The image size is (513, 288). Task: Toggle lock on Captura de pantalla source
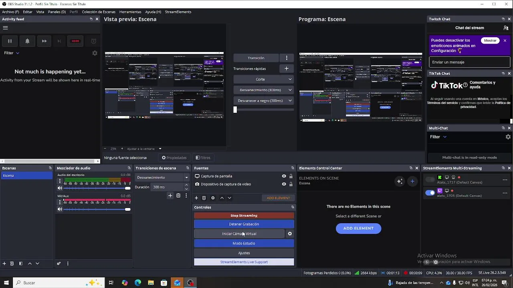coord(291,176)
